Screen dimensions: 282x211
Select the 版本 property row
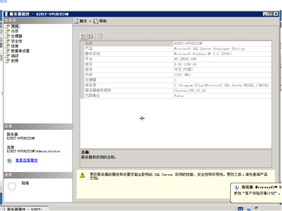176,64
